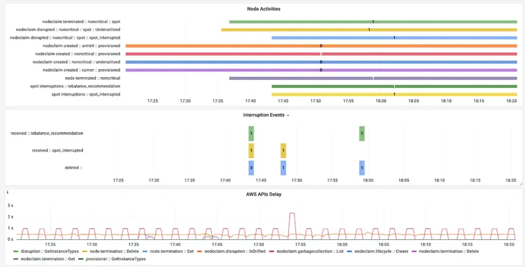Open the Interruption Events title dropdown chevron
The height and width of the screenshot is (267, 525).
(288, 115)
